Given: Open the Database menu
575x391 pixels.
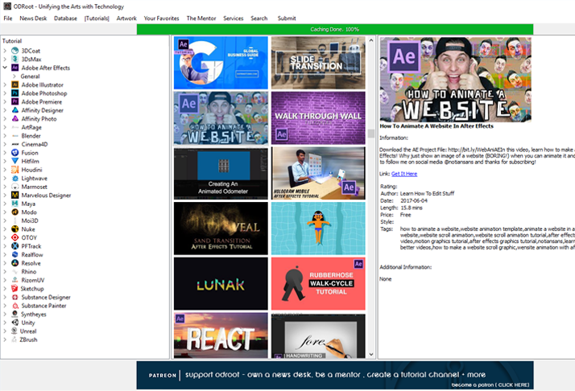Looking at the screenshot, I should [x=65, y=18].
